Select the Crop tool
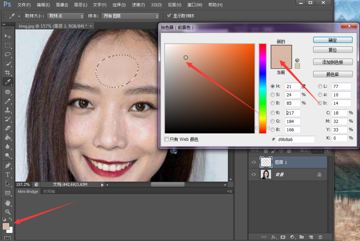The image size is (360, 241). pyautogui.click(x=8, y=73)
